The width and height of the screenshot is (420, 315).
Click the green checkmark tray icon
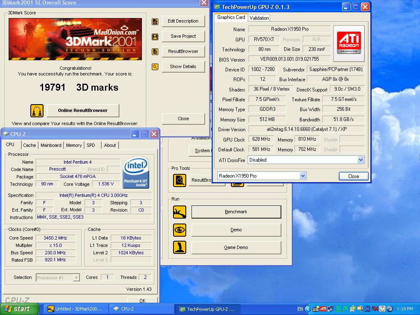point(353,309)
